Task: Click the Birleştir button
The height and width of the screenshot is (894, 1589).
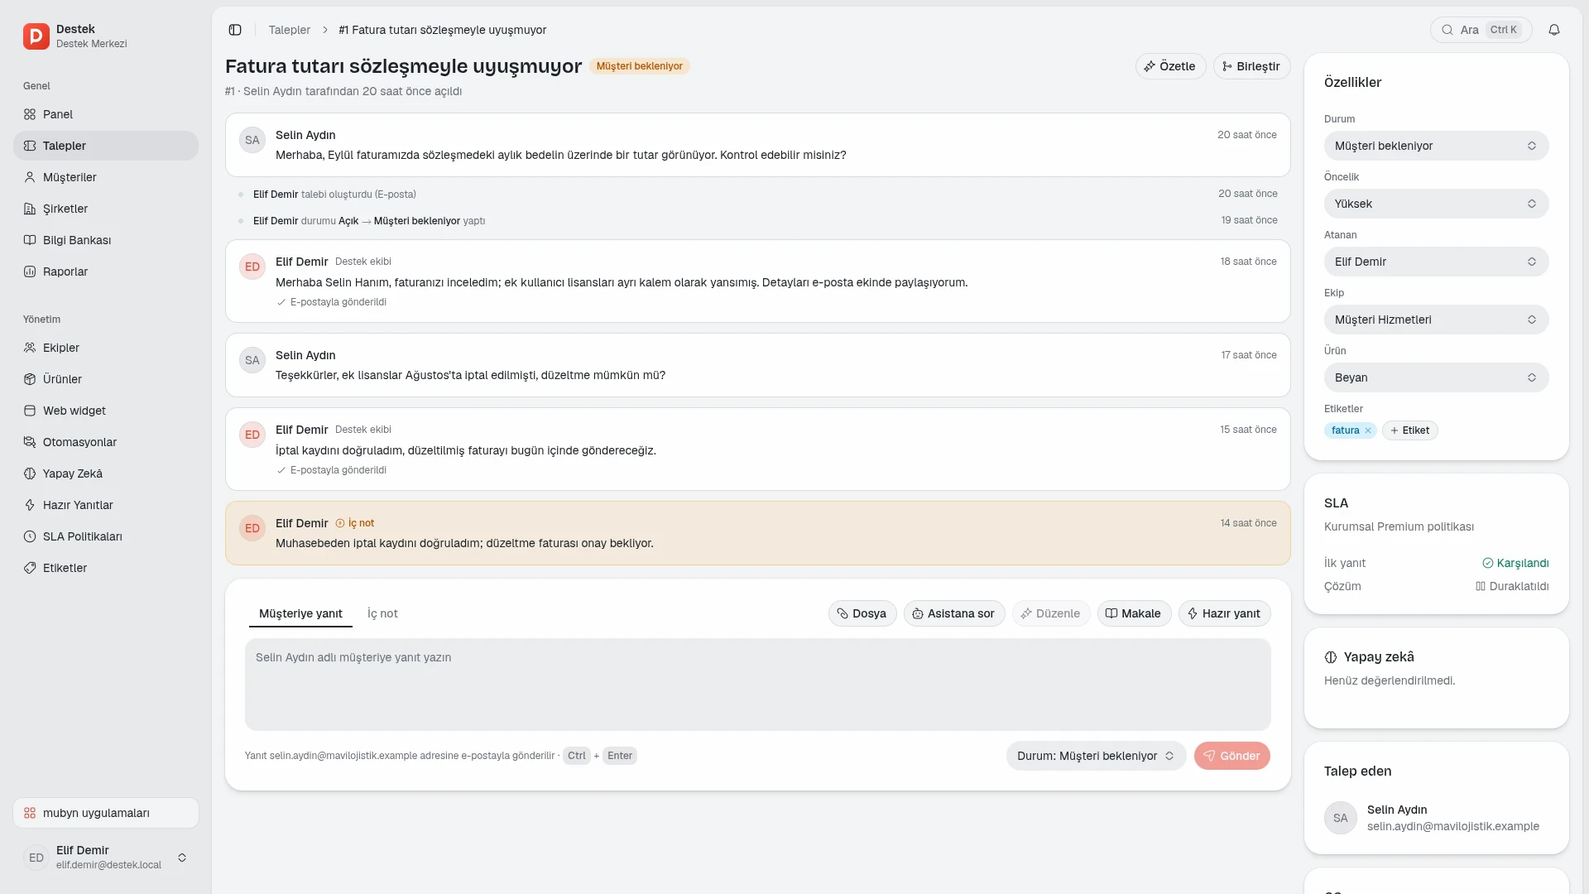Action: pyautogui.click(x=1251, y=66)
